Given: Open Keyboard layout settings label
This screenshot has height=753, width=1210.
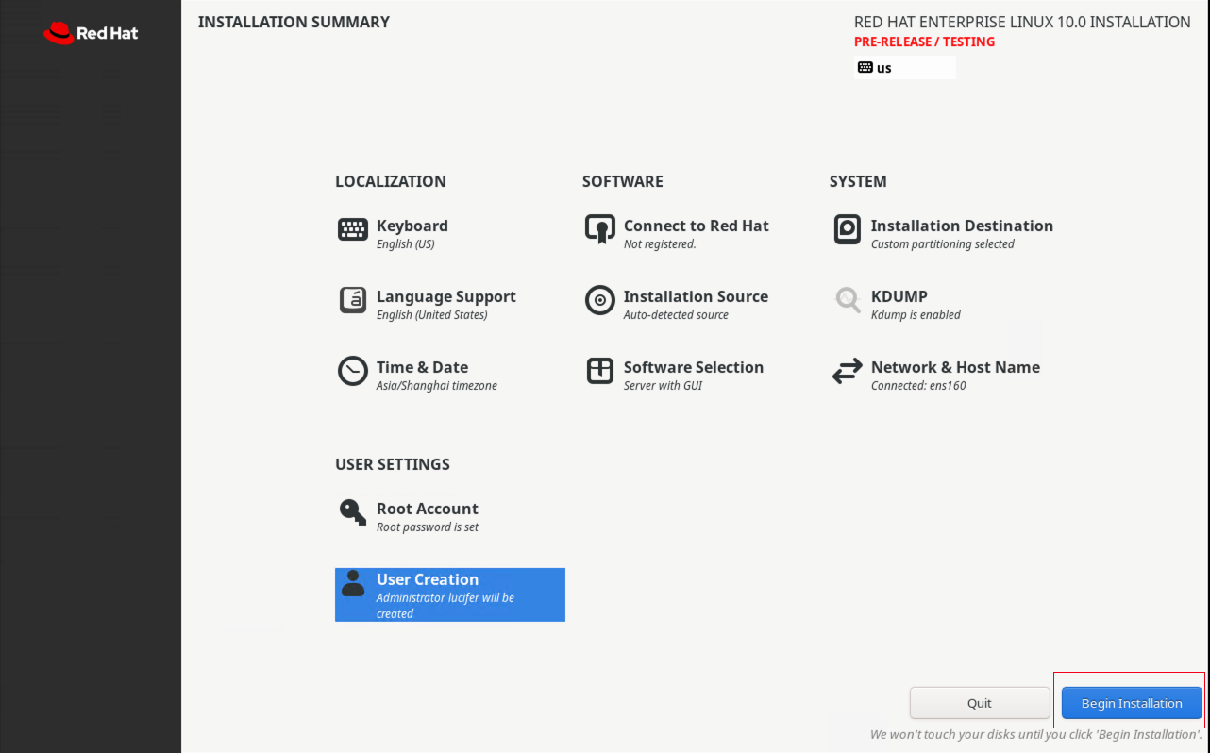Looking at the screenshot, I should (x=412, y=226).
